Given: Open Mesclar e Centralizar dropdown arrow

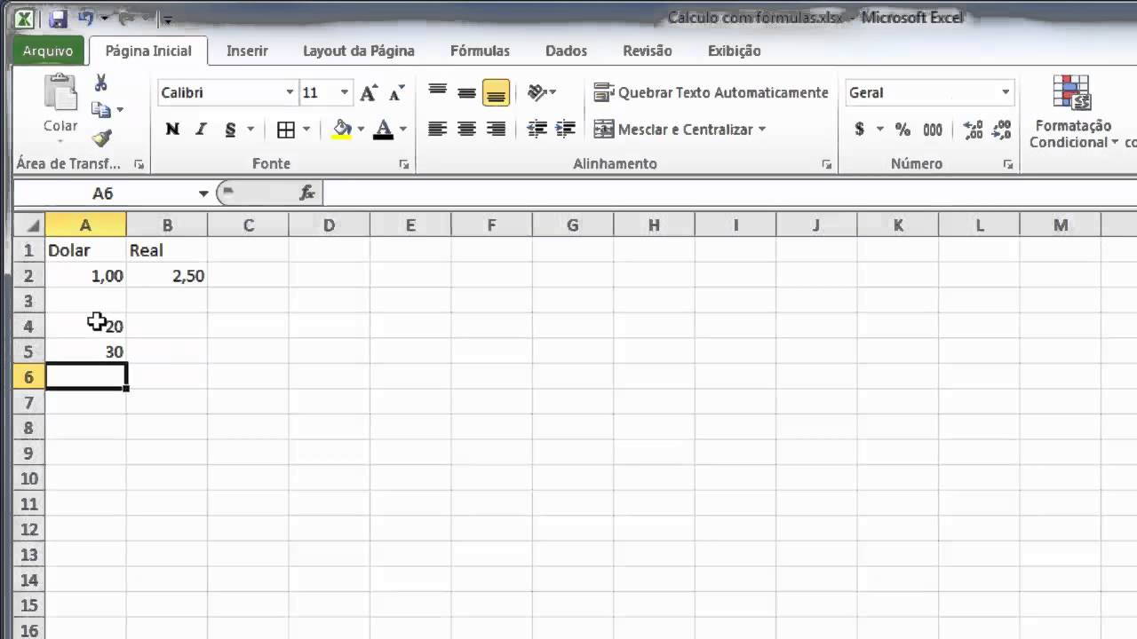Looking at the screenshot, I should pos(762,130).
